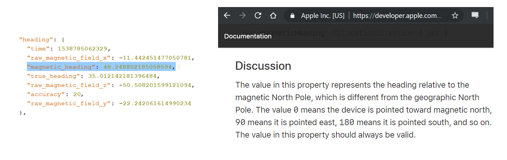Click the raw_magnetic_field_y line
The image size is (507, 160).
pos(109,103)
